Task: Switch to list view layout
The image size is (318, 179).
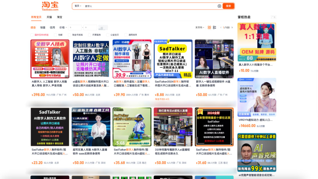Action: click(x=214, y=28)
